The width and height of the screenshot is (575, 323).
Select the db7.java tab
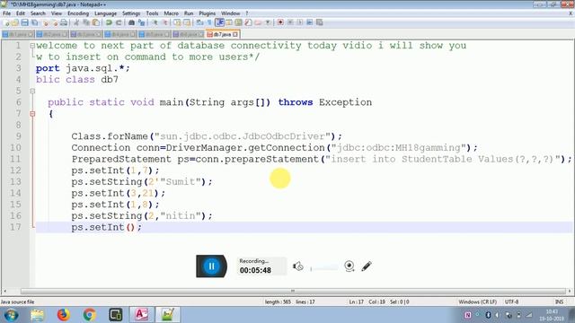tap(222, 34)
